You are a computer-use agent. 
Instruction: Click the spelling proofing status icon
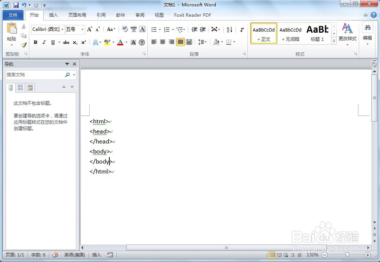(55, 255)
